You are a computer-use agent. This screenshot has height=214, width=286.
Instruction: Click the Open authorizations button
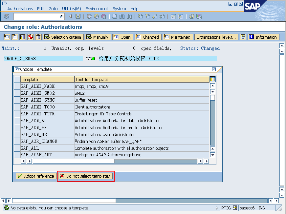point(123,37)
